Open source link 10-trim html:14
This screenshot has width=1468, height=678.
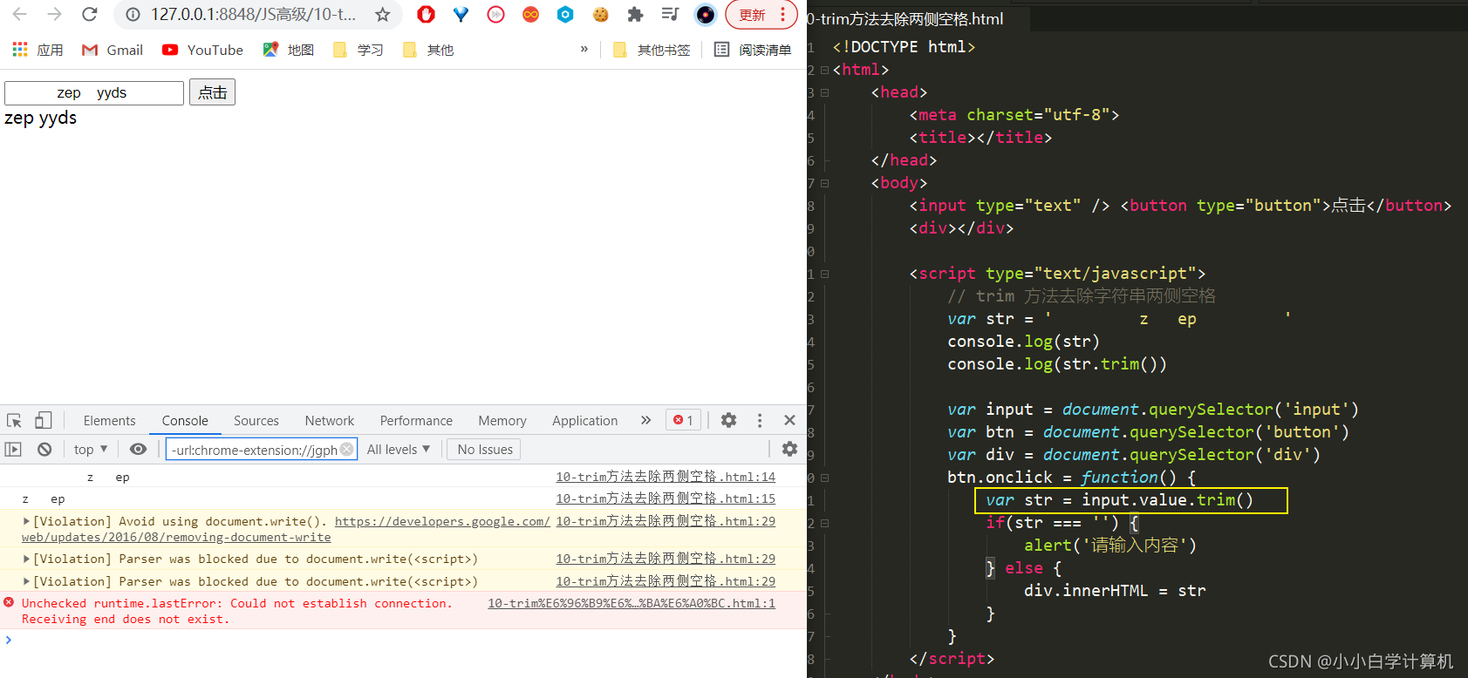pyautogui.click(x=666, y=477)
